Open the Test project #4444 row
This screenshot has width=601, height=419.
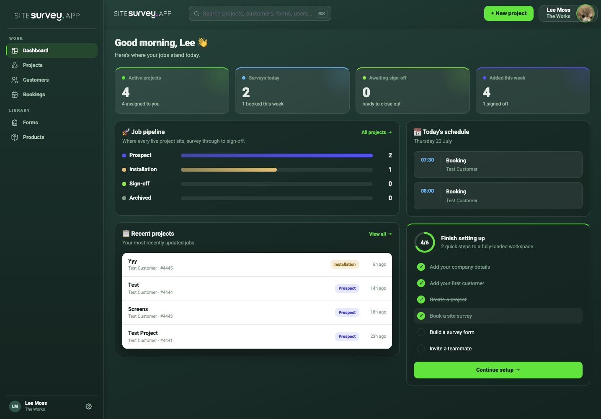click(x=257, y=289)
